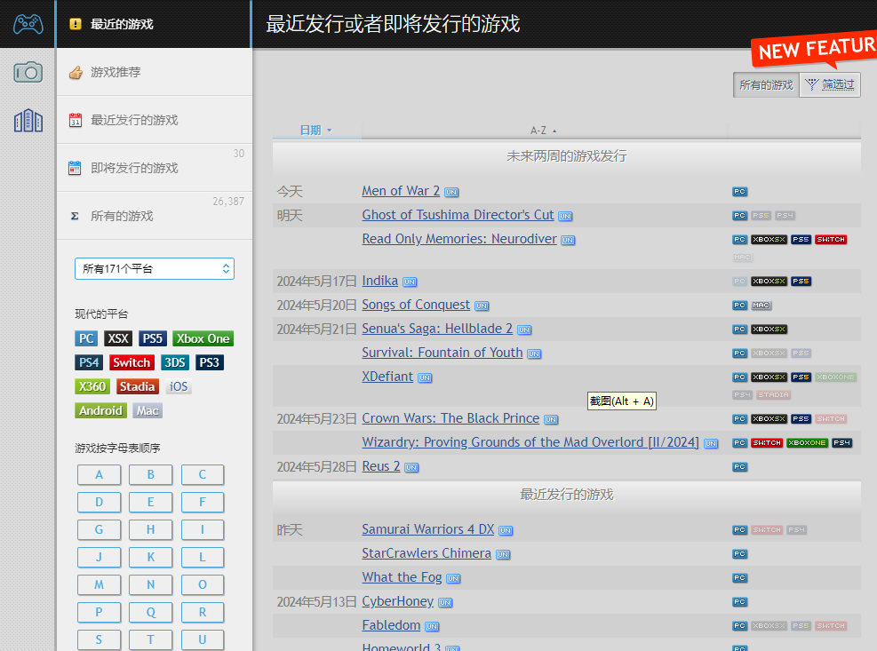The height and width of the screenshot is (651, 877).
Task: Filter by PS5 platform tag
Action: tap(152, 338)
